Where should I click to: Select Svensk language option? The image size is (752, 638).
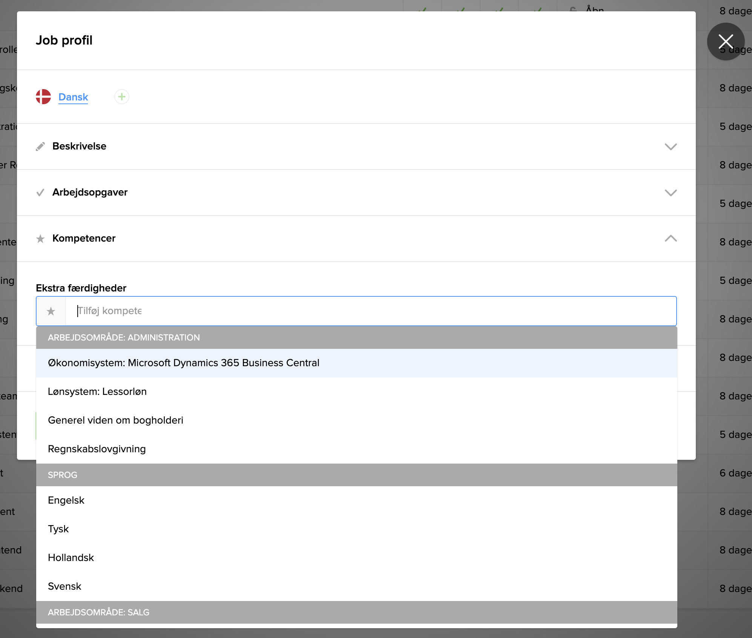64,586
